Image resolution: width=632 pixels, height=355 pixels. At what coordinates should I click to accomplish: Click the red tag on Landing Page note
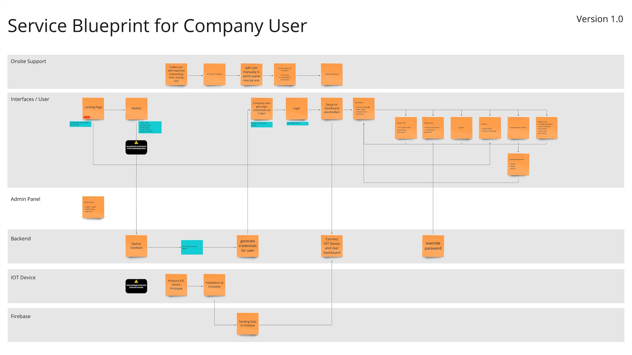click(x=87, y=117)
